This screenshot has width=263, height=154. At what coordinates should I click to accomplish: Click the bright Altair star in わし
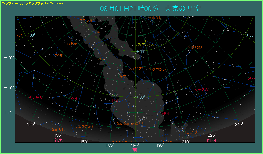pyautogui.click(x=91, y=47)
